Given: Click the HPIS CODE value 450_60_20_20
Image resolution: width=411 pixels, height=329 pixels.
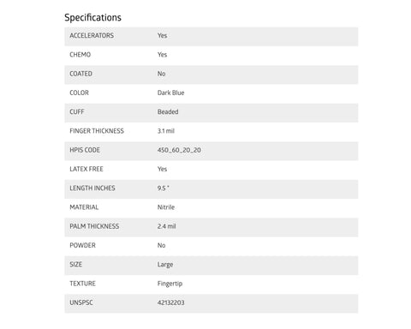Looking at the screenshot, I should 179,150.
